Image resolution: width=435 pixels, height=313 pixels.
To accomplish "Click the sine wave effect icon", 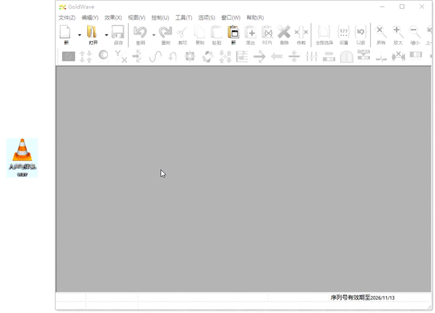I will coord(155,57).
